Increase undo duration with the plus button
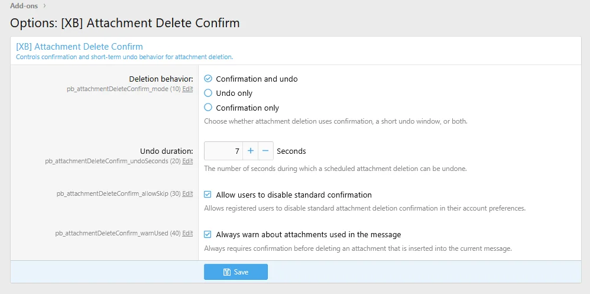The width and height of the screenshot is (590, 294). pos(250,151)
